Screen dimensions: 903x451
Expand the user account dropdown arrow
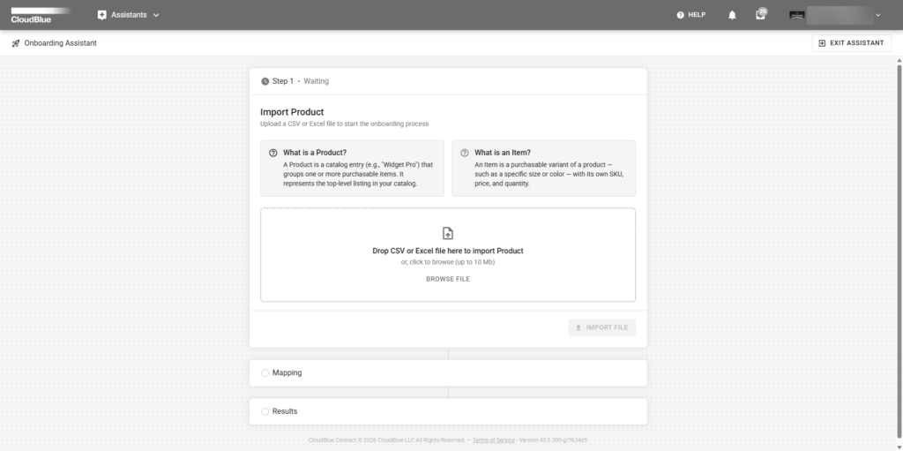tap(877, 16)
